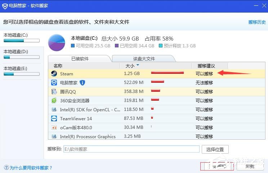268x173 pixels.
Task: Click the 电脑管家 shield icon in the list
Action: pos(54,83)
